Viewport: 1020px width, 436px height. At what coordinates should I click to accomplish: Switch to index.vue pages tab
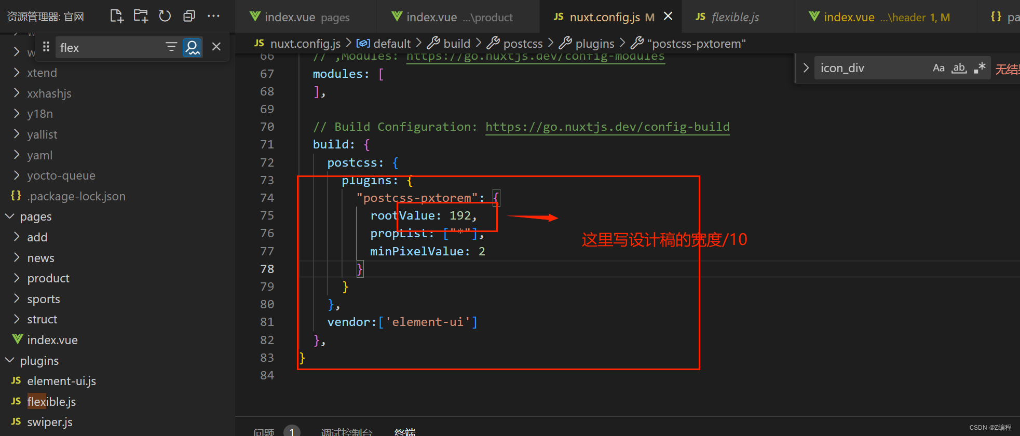[306, 17]
